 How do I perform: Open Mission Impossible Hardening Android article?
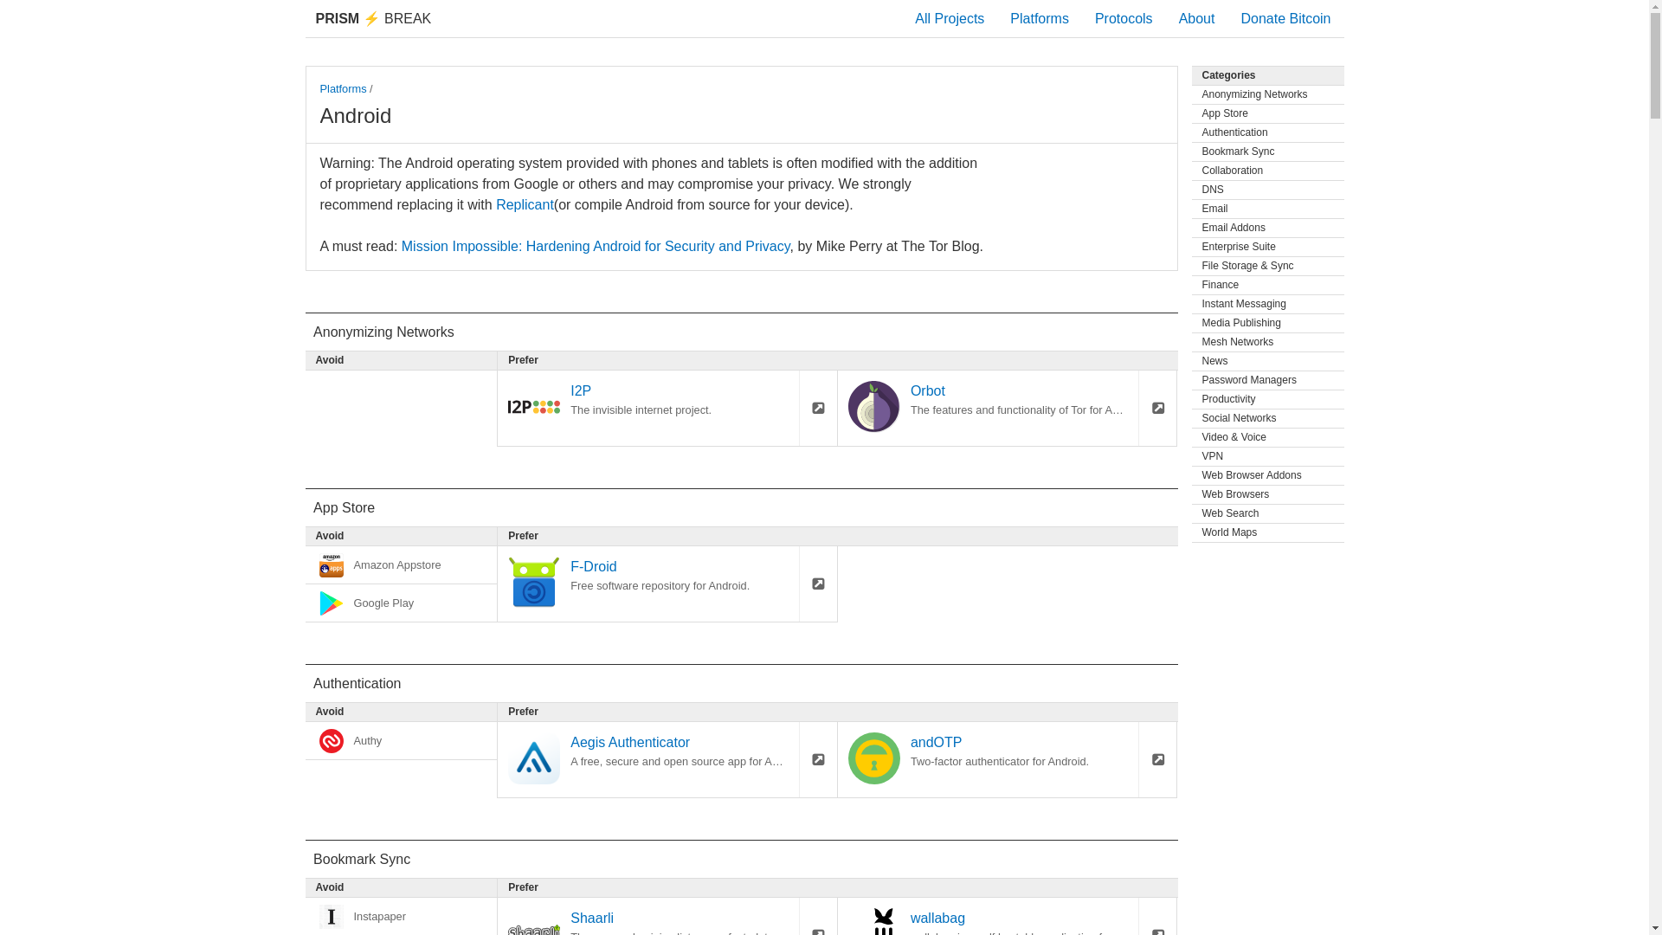[596, 246]
